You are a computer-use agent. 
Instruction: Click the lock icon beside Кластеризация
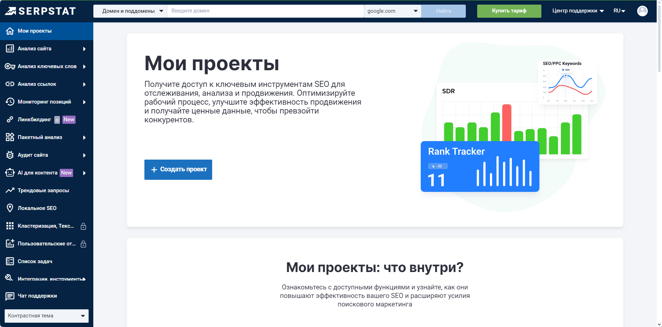coord(83,226)
